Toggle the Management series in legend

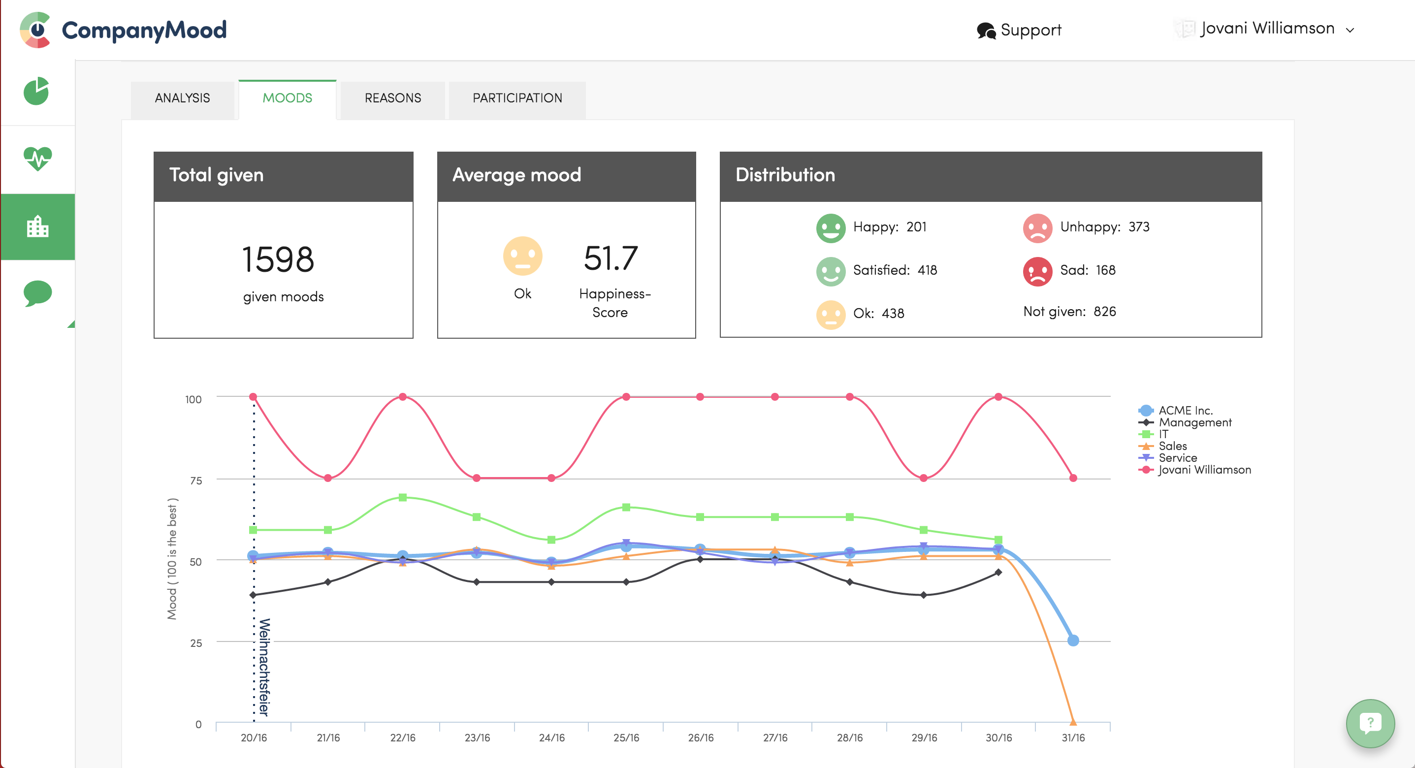click(x=1195, y=422)
